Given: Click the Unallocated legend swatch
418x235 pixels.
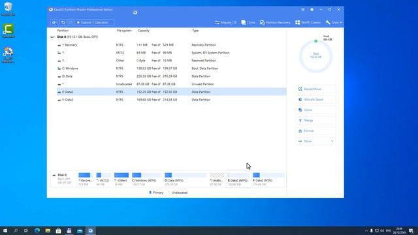Looking at the screenshot, I should click(170, 193).
